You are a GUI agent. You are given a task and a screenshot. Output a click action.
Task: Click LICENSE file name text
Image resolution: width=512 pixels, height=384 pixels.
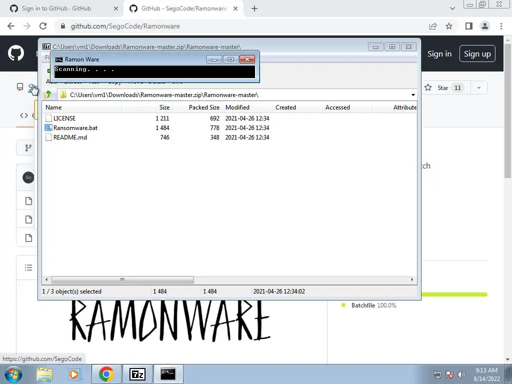pyautogui.click(x=64, y=118)
